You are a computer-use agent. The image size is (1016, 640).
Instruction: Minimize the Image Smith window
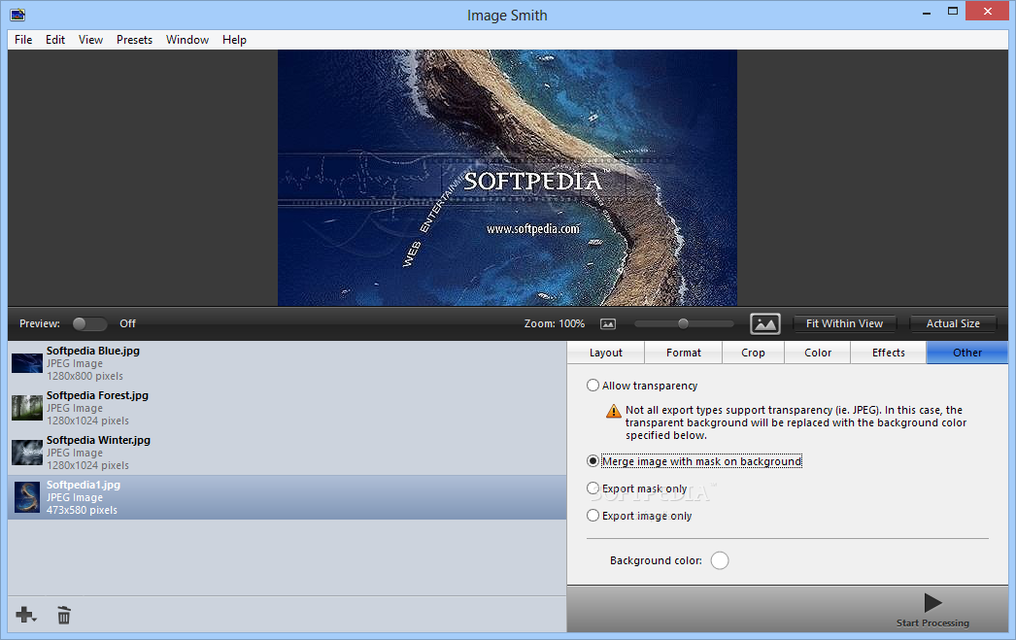coord(927,11)
